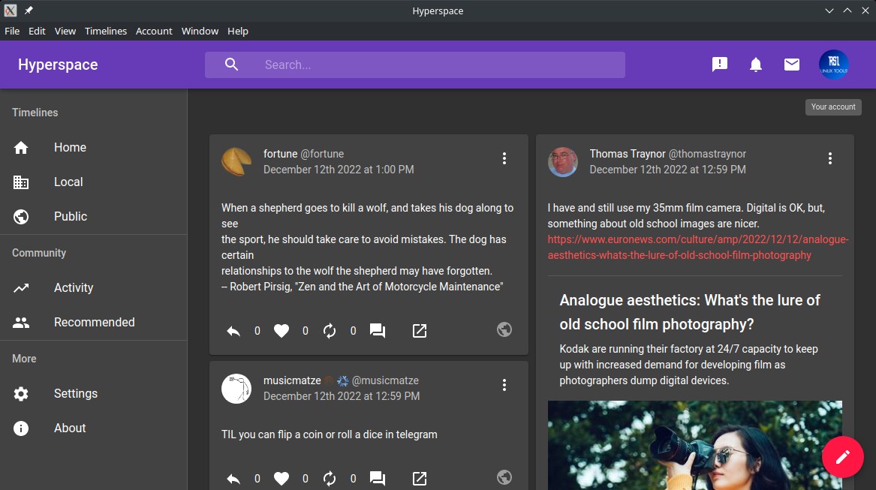Open notifications bell
Viewport: 876px width, 490px height.
tap(756, 65)
